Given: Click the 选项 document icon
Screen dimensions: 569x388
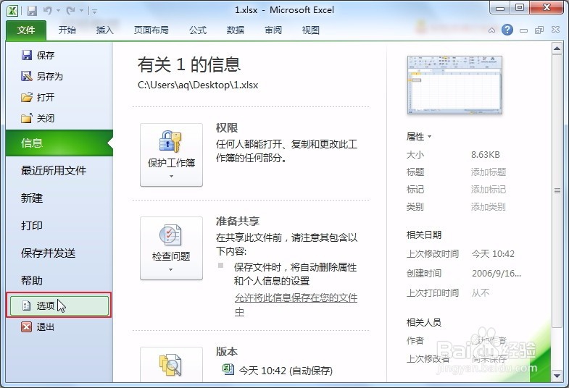Looking at the screenshot, I should click(27, 305).
